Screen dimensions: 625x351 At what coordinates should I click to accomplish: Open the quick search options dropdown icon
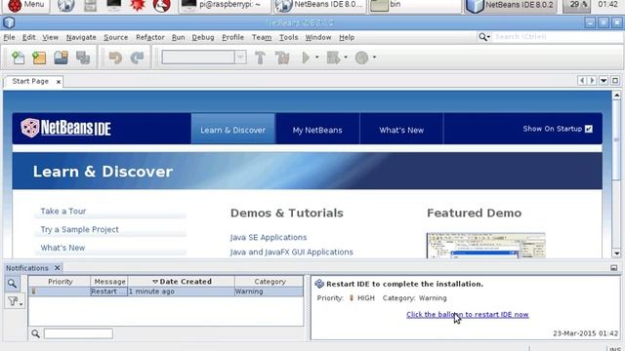pyautogui.click(x=484, y=37)
